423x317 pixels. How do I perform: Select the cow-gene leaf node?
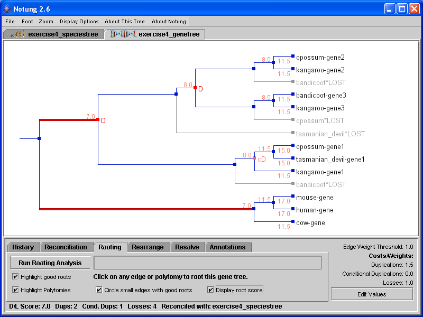[x=292, y=222]
